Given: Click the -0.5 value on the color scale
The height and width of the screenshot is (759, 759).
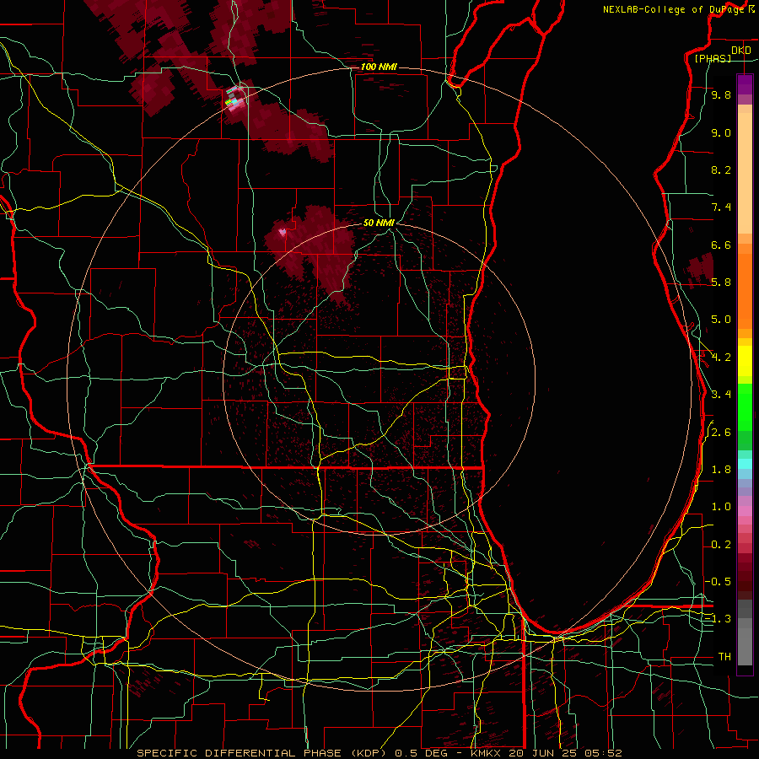Looking at the screenshot, I should tap(718, 582).
